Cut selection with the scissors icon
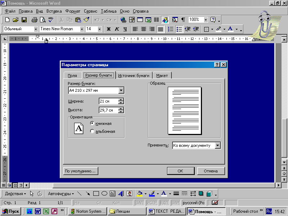Viewport: 288px width, 216px height. pyautogui.click(x=61, y=20)
